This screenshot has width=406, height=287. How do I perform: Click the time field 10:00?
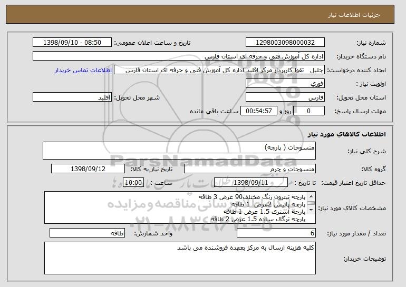point(133,183)
